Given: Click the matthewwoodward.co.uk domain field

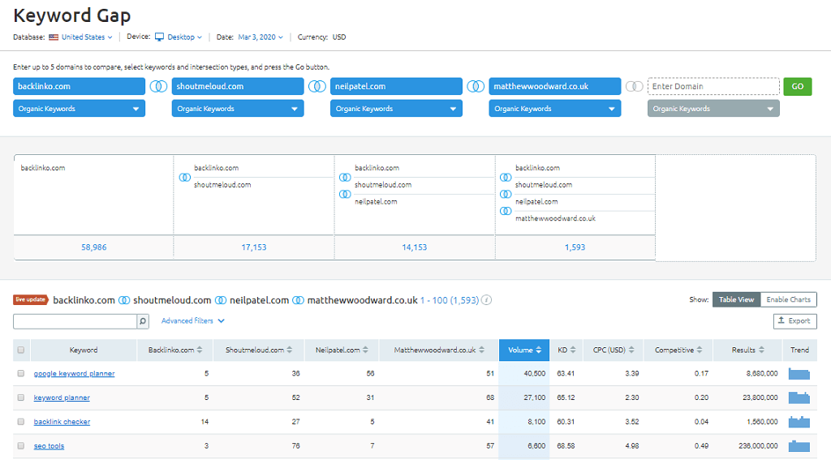Looking at the screenshot, I should (x=554, y=86).
